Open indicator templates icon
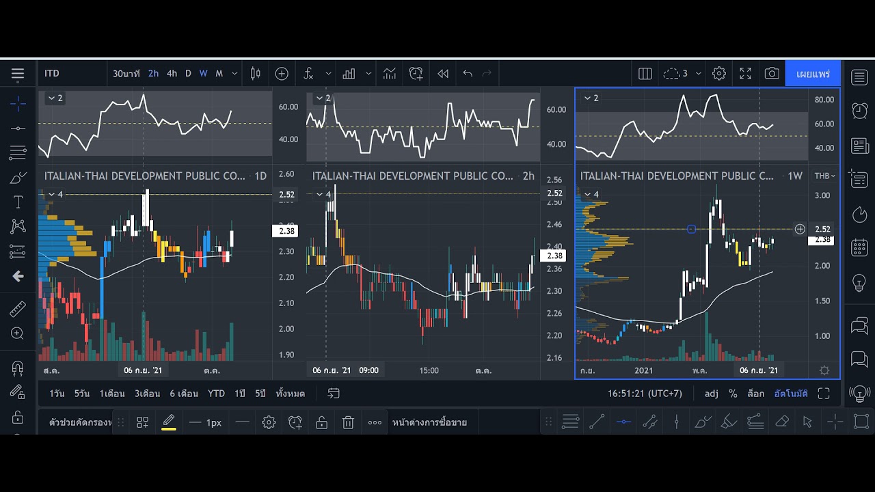 click(390, 74)
